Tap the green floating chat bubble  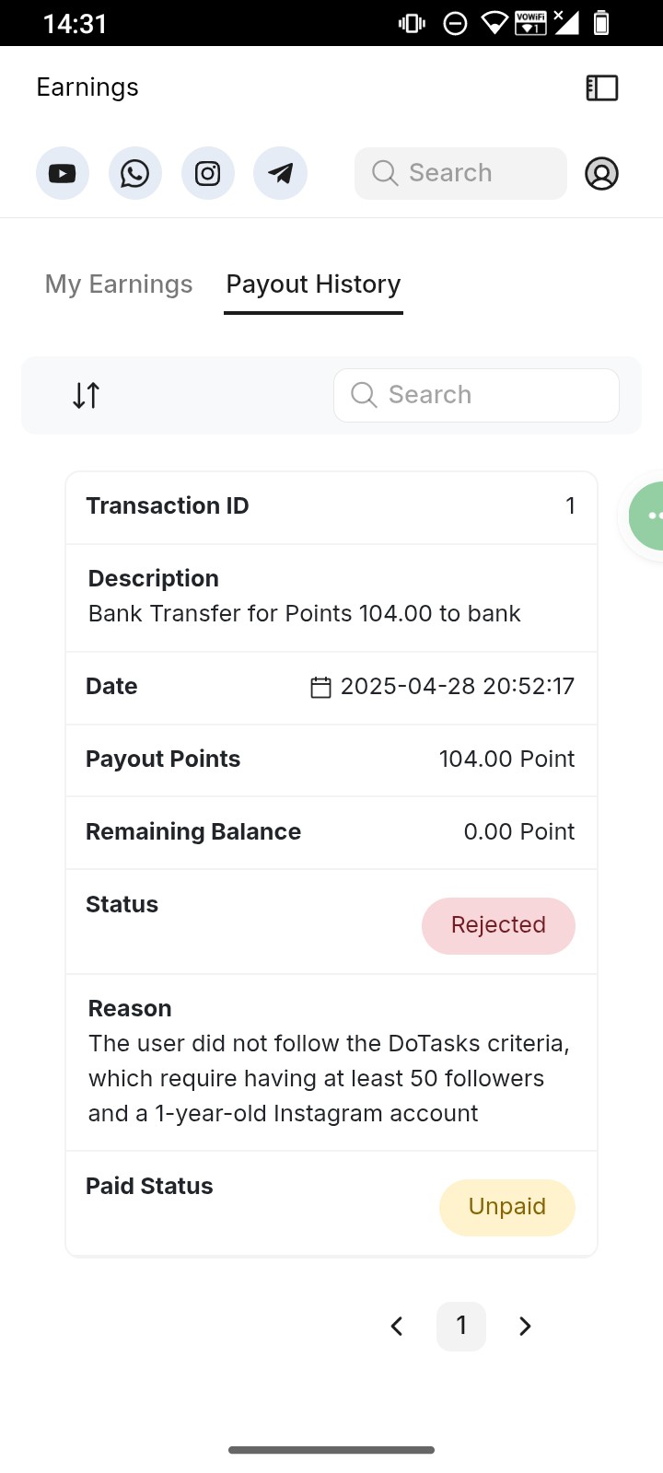coord(649,516)
